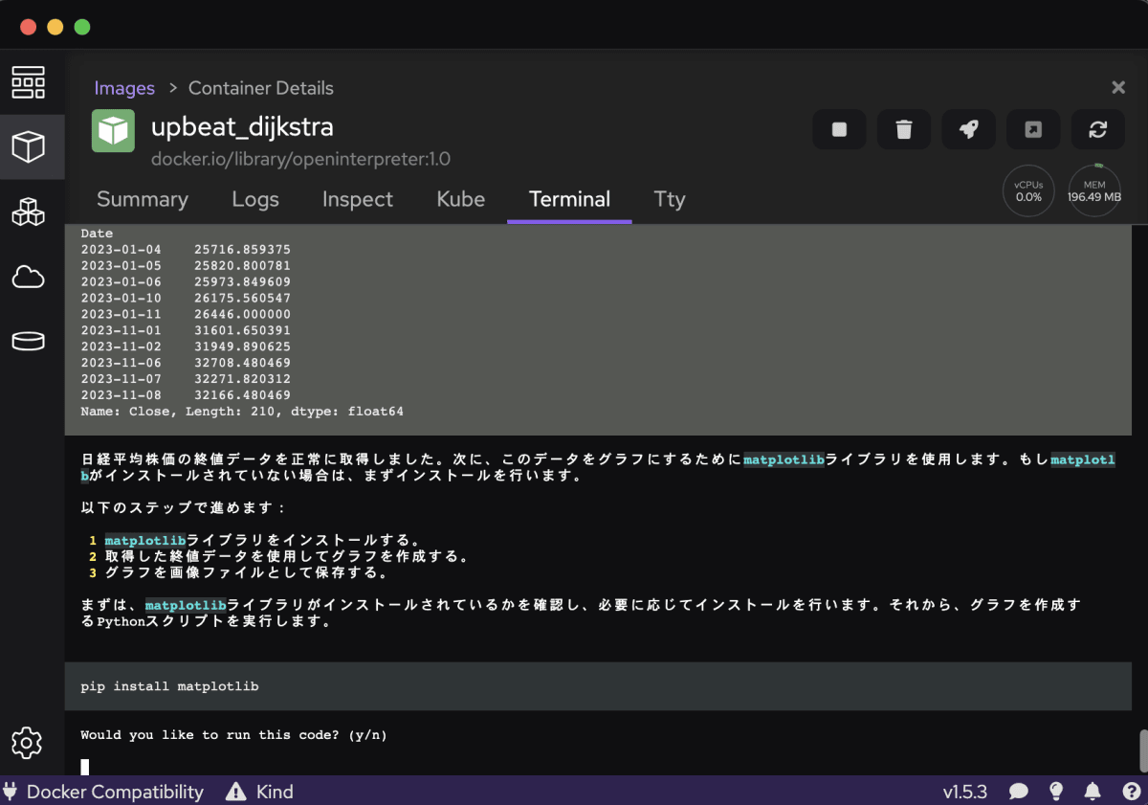Image resolution: width=1148 pixels, height=805 pixels.
Task: Click the Kind warning triangle icon
Action: point(235,792)
